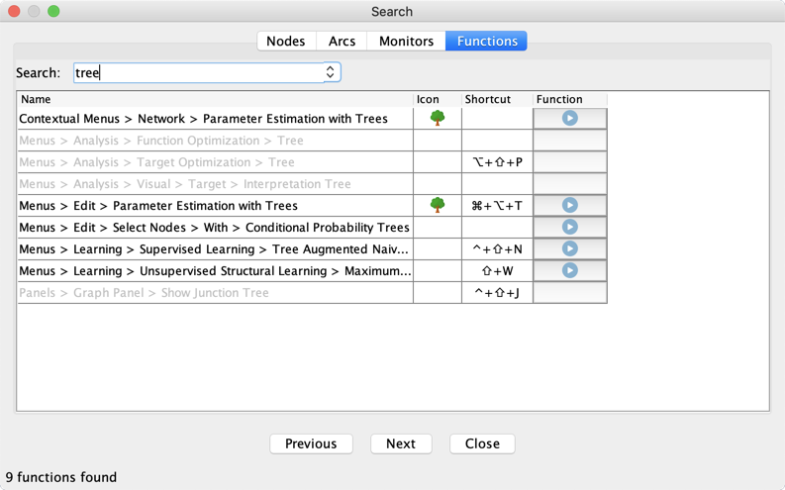Select the Functions tab
The height and width of the screenshot is (490, 785).
[x=487, y=41]
